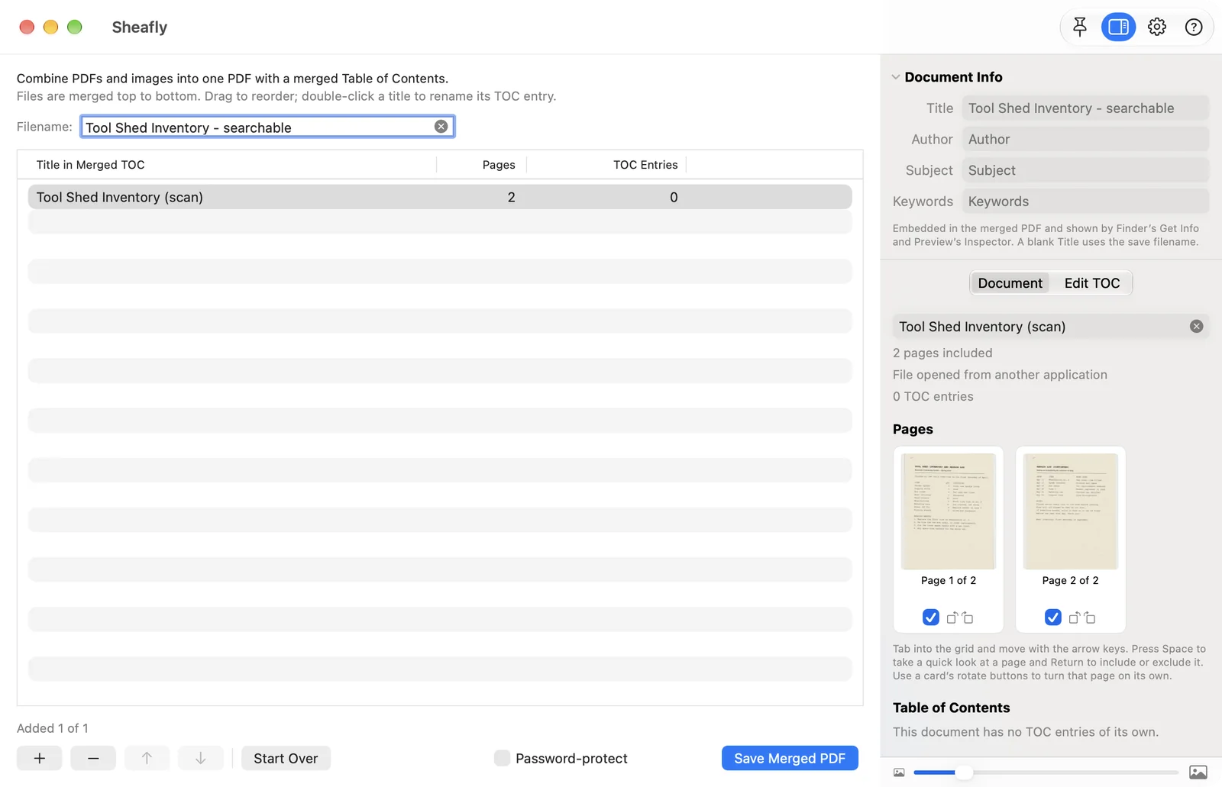Open help with the question mark icon
Image resolution: width=1222 pixels, height=787 pixels.
pyautogui.click(x=1194, y=27)
